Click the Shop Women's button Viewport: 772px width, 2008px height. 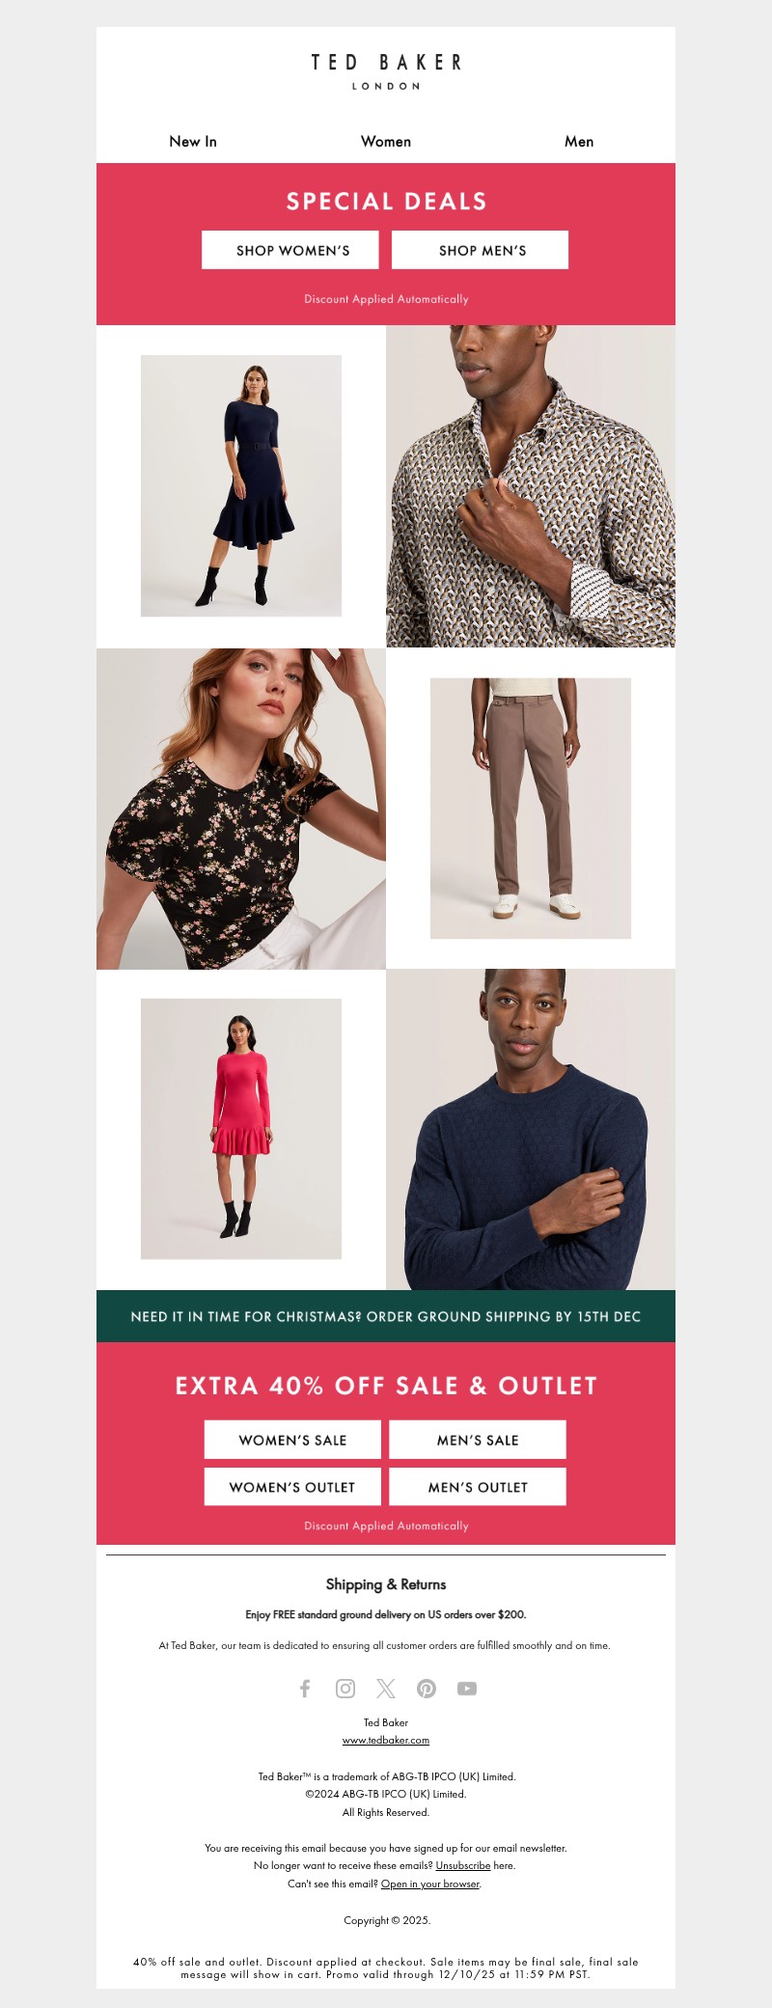[x=293, y=250]
